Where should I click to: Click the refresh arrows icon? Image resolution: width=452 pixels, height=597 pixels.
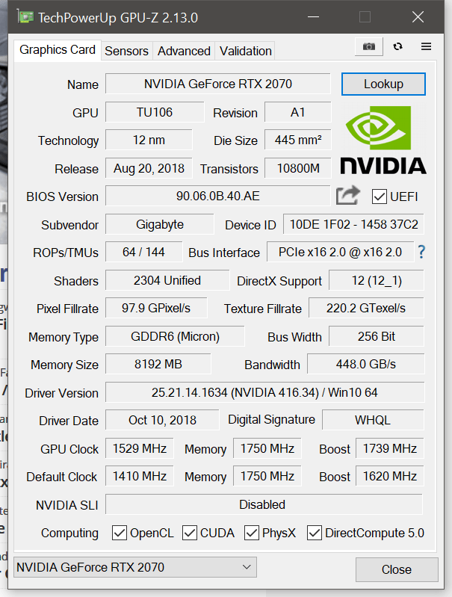pyautogui.click(x=398, y=46)
